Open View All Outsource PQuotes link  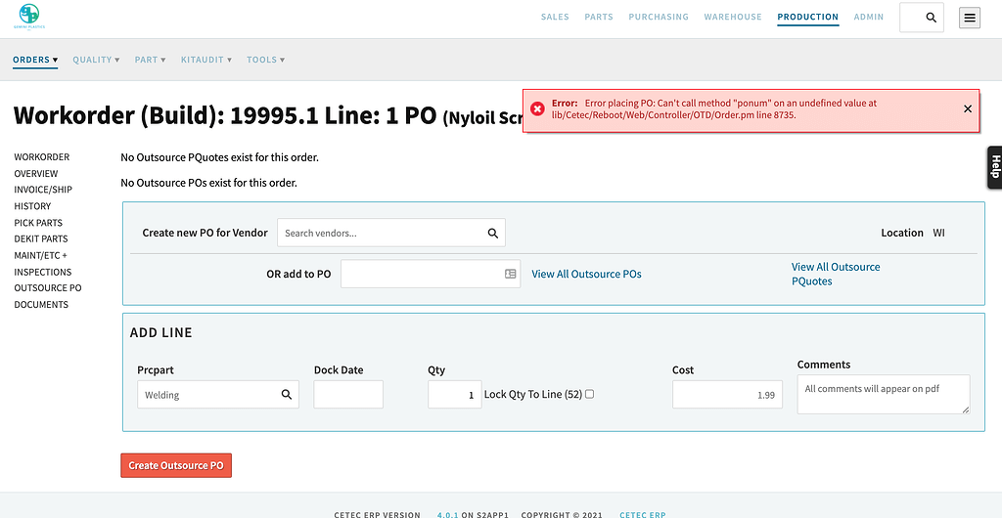pyautogui.click(x=836, y=275)
